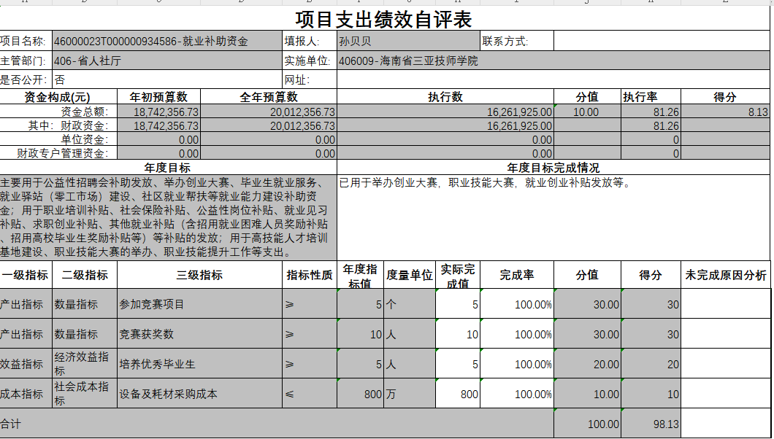This screenshot has width=774, height=439.
Task: Select the 培养优秀毕业生 indicator cell
Action: pos(200,364)
